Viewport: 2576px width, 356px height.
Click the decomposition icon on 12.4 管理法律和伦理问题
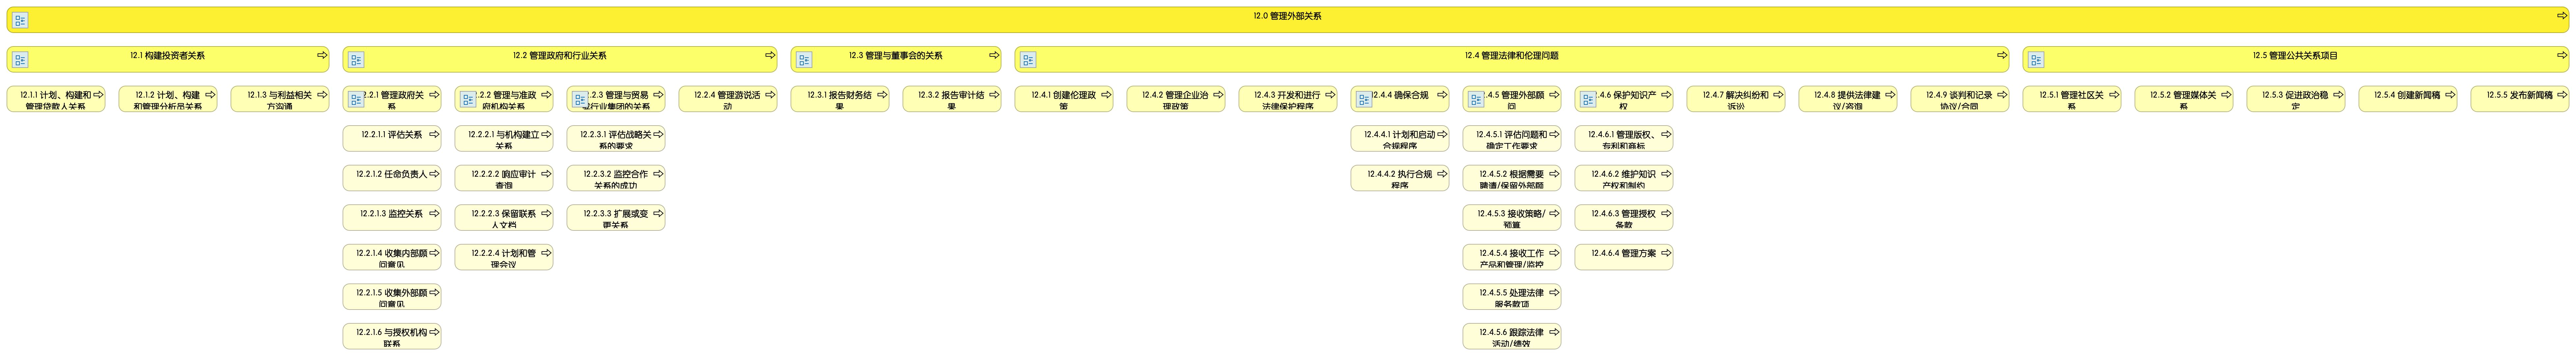tap(1028, 60)
